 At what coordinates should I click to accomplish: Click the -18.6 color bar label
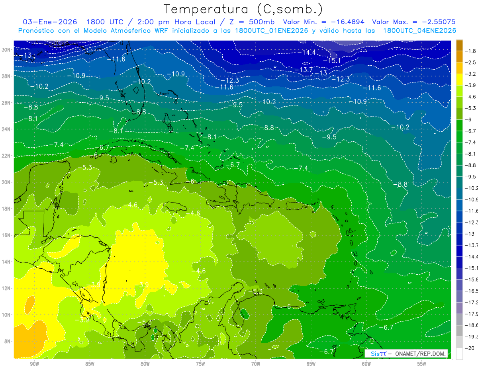coord(472,325)
